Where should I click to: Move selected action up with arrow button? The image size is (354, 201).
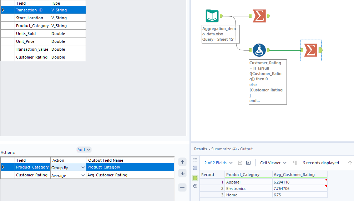pyautogui.click(x=182, y=162)
